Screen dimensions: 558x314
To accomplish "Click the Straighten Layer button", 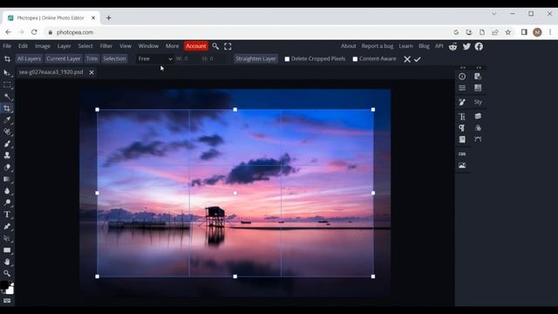I will (255, 58).
